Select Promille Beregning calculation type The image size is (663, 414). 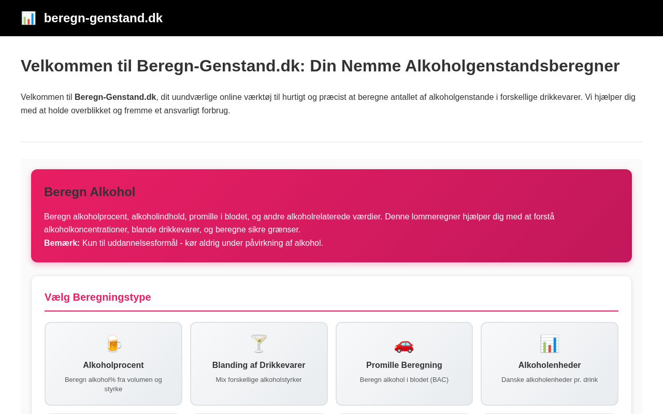click(x=404, y=365)
